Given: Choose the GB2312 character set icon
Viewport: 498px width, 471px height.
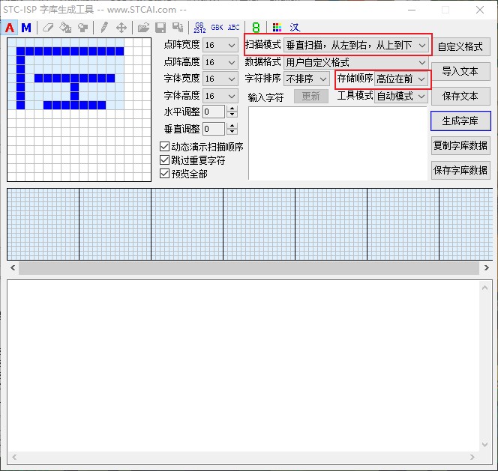Looking at the screenshot, I should coord(199,28).
